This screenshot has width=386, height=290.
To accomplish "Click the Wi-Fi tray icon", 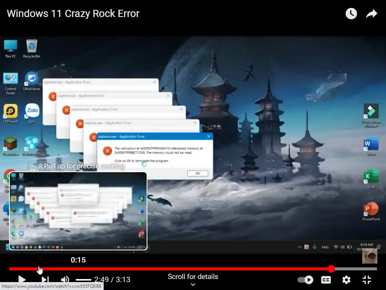I will 336,247.
